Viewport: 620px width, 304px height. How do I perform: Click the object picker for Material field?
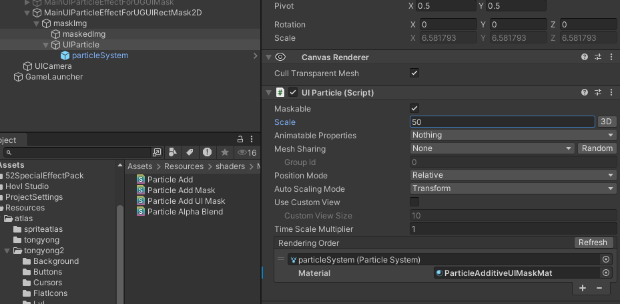[606, 273]
